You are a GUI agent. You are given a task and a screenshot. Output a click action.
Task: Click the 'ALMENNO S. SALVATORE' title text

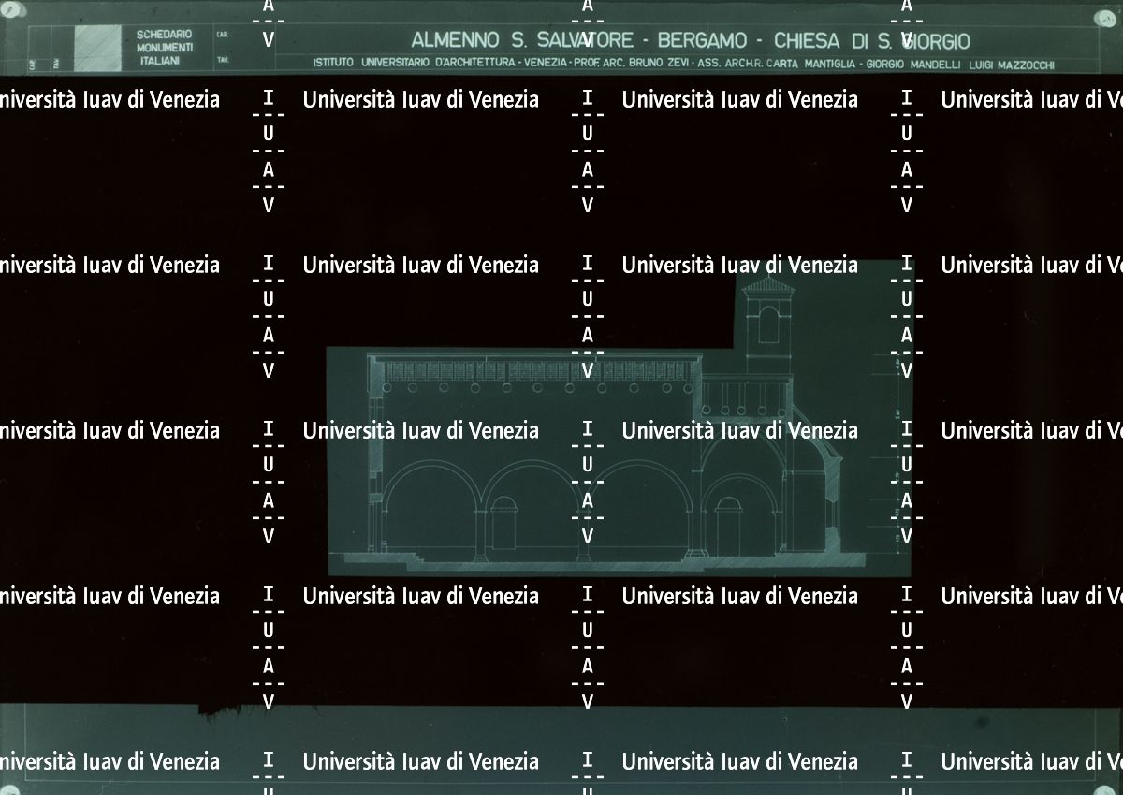point(522,41)
